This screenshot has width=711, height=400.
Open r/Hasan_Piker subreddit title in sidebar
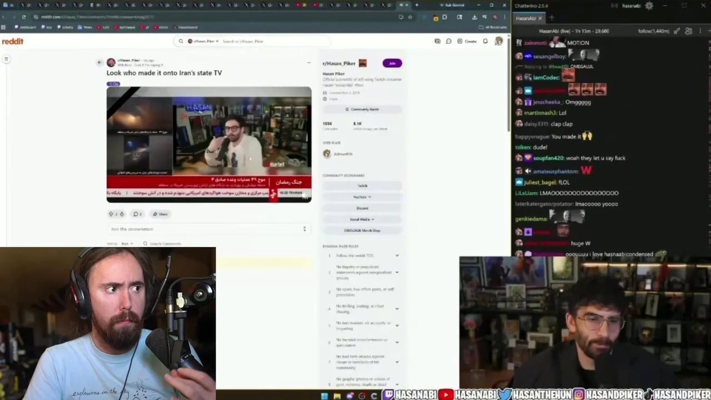pyautogui.click(x=339, y=63)
